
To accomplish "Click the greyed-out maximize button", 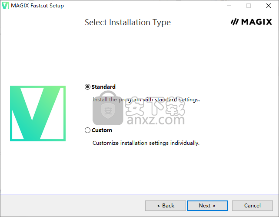I will 249,6.
